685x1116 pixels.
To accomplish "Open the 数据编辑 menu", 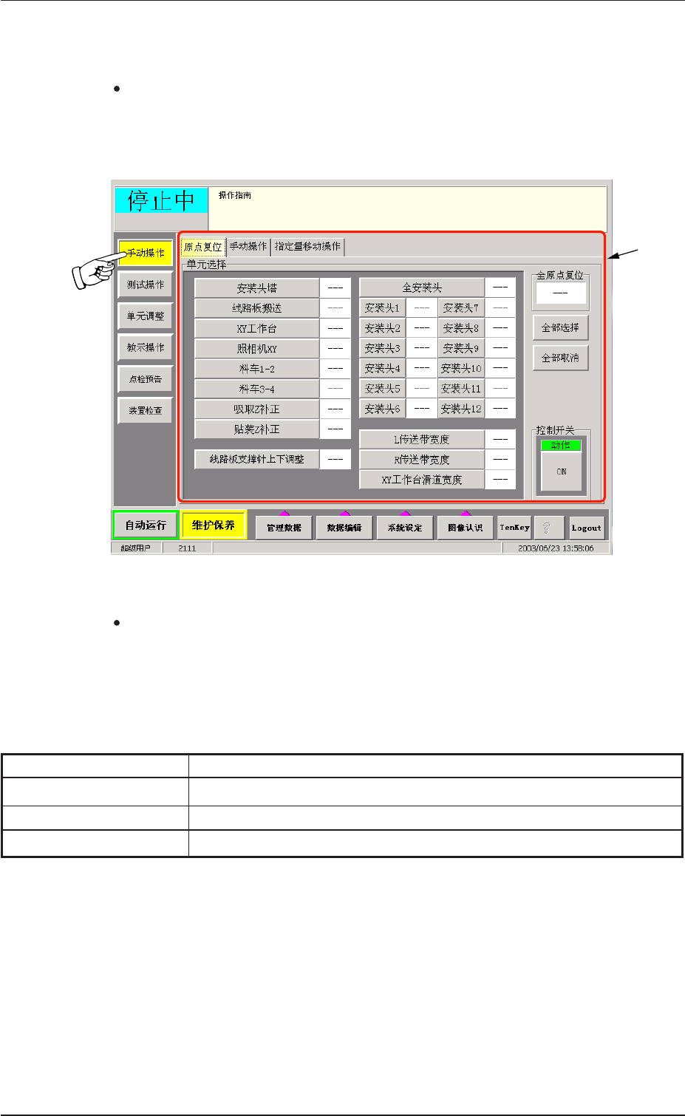I will [x=344, y=528].
